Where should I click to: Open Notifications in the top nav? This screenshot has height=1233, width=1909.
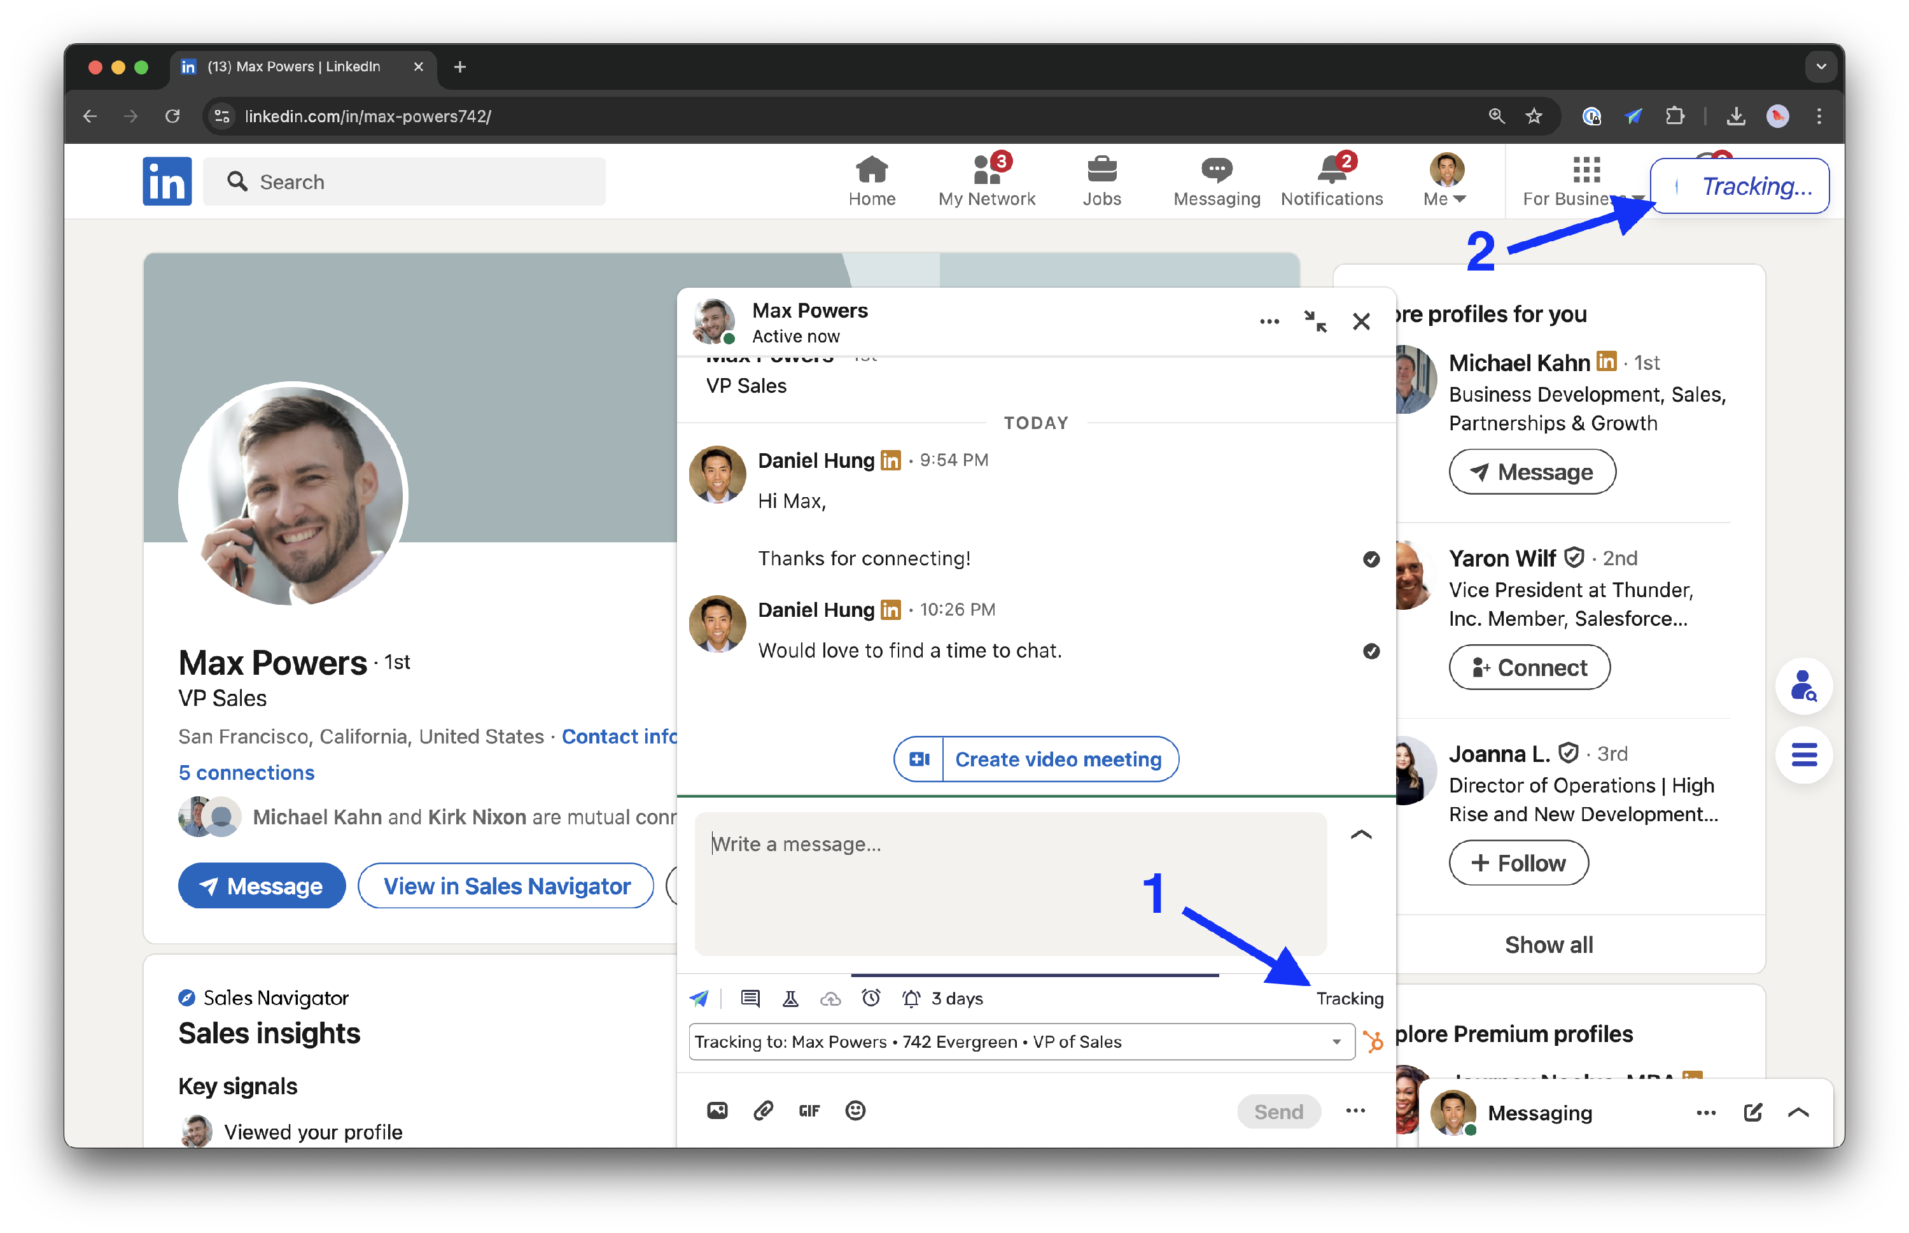[1331, 181]
